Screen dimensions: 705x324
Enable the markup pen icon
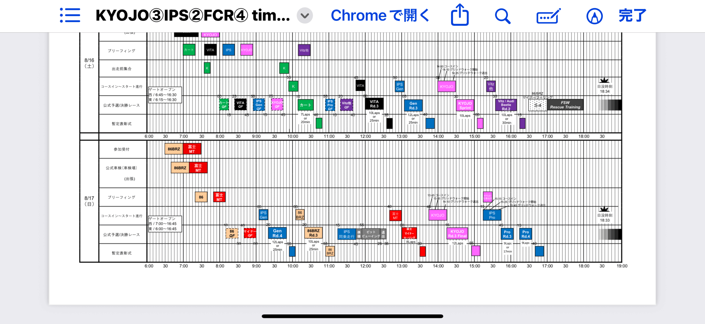pyautogui.click(x=594, y=16)
